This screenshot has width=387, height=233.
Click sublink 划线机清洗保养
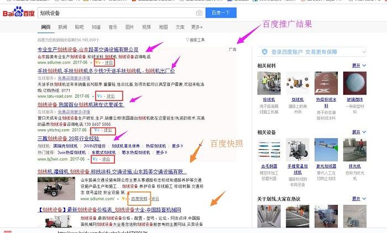(x=125, y=146)
